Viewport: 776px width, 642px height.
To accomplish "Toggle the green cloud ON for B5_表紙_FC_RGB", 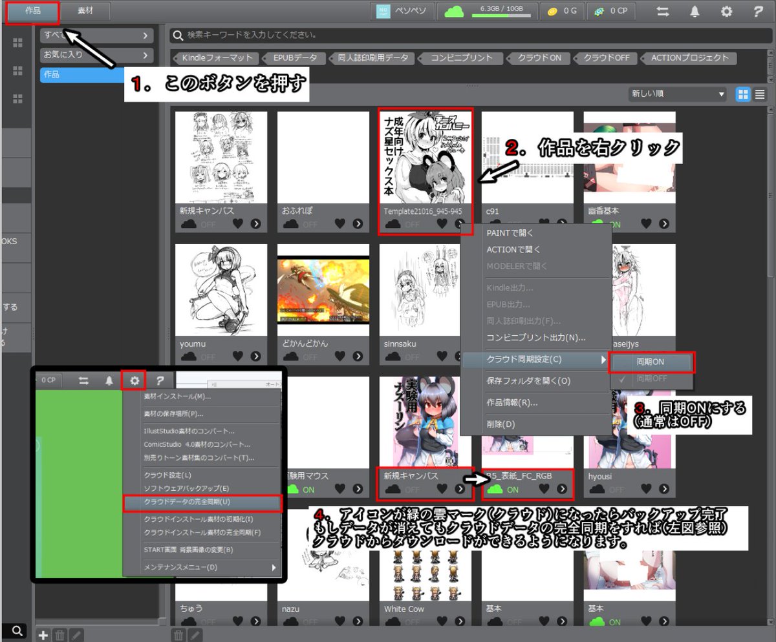I will pyautogui.click(x=502, y=490).
